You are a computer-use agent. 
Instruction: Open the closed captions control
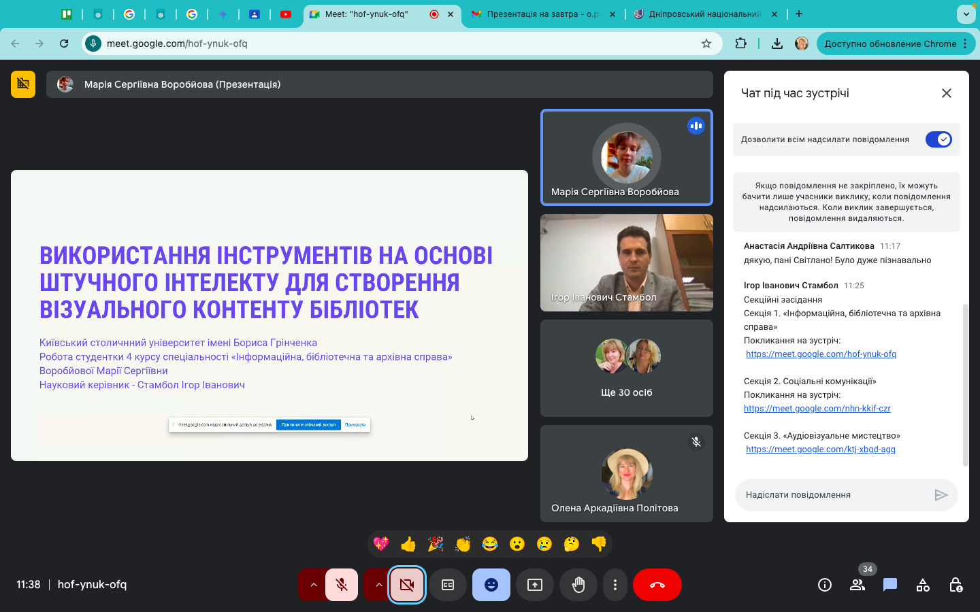point(448,585)
